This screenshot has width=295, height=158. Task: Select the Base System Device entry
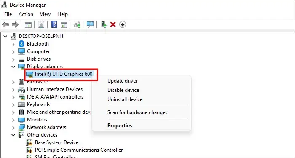56,142
